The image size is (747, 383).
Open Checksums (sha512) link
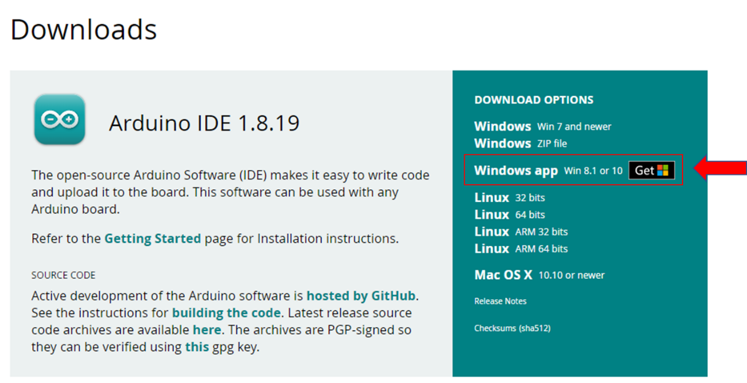tap(512, 328)
